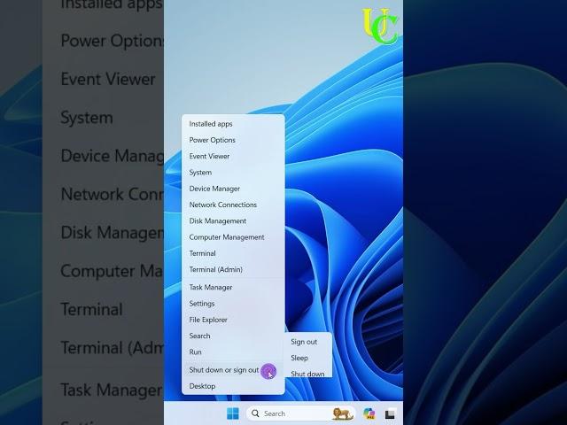This screenshot has height=425, width=567.
Task: Open Terminal (Admin)
Action: tap(216, 270)
